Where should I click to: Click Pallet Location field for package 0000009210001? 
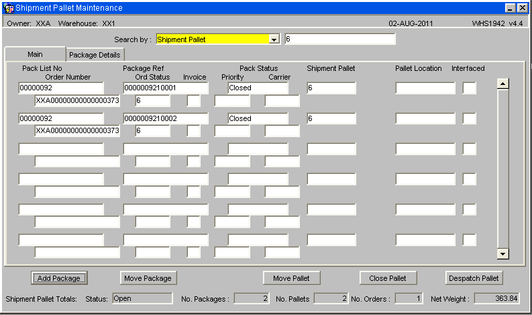coord(425,88)
